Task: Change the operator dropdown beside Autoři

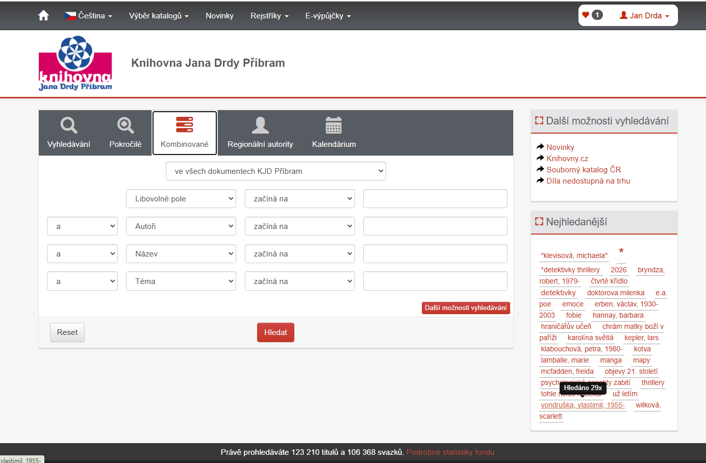Action: point(300,226)
